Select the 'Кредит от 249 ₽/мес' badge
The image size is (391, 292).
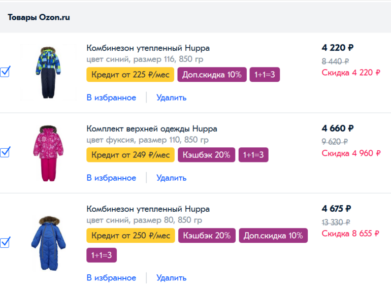[x=131, y=155]
